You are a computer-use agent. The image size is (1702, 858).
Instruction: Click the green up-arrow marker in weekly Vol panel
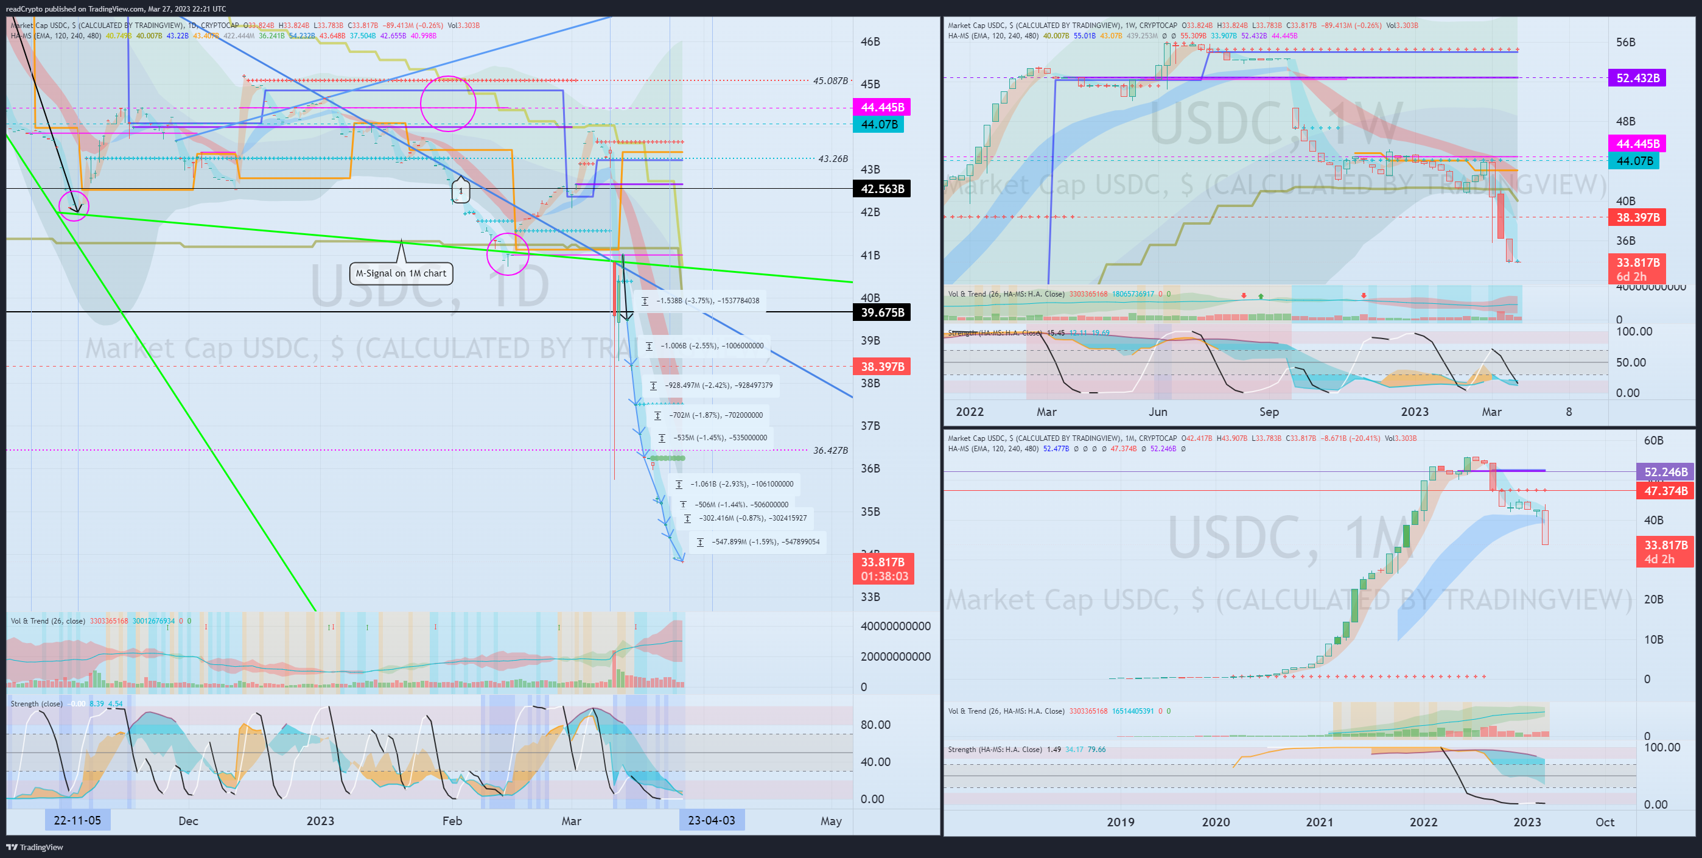(1261, 295)
